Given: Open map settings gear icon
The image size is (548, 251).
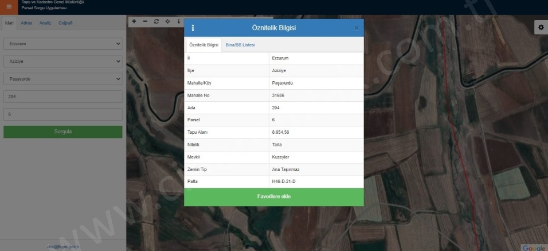Looking at the screenshot, I should tap(540, 27).
